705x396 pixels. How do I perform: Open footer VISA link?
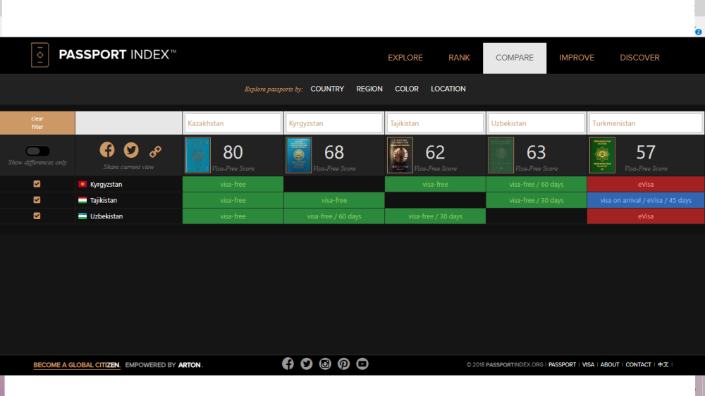(x=588, y=364)
